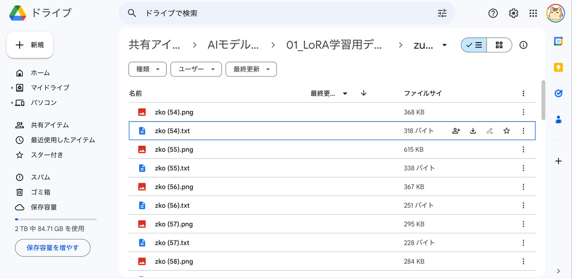Click 保存容量を増やす button

point(52,248)
